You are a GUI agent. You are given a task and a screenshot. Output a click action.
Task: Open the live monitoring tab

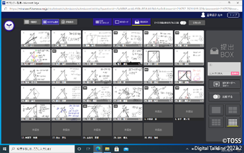(x=103, y=22)
